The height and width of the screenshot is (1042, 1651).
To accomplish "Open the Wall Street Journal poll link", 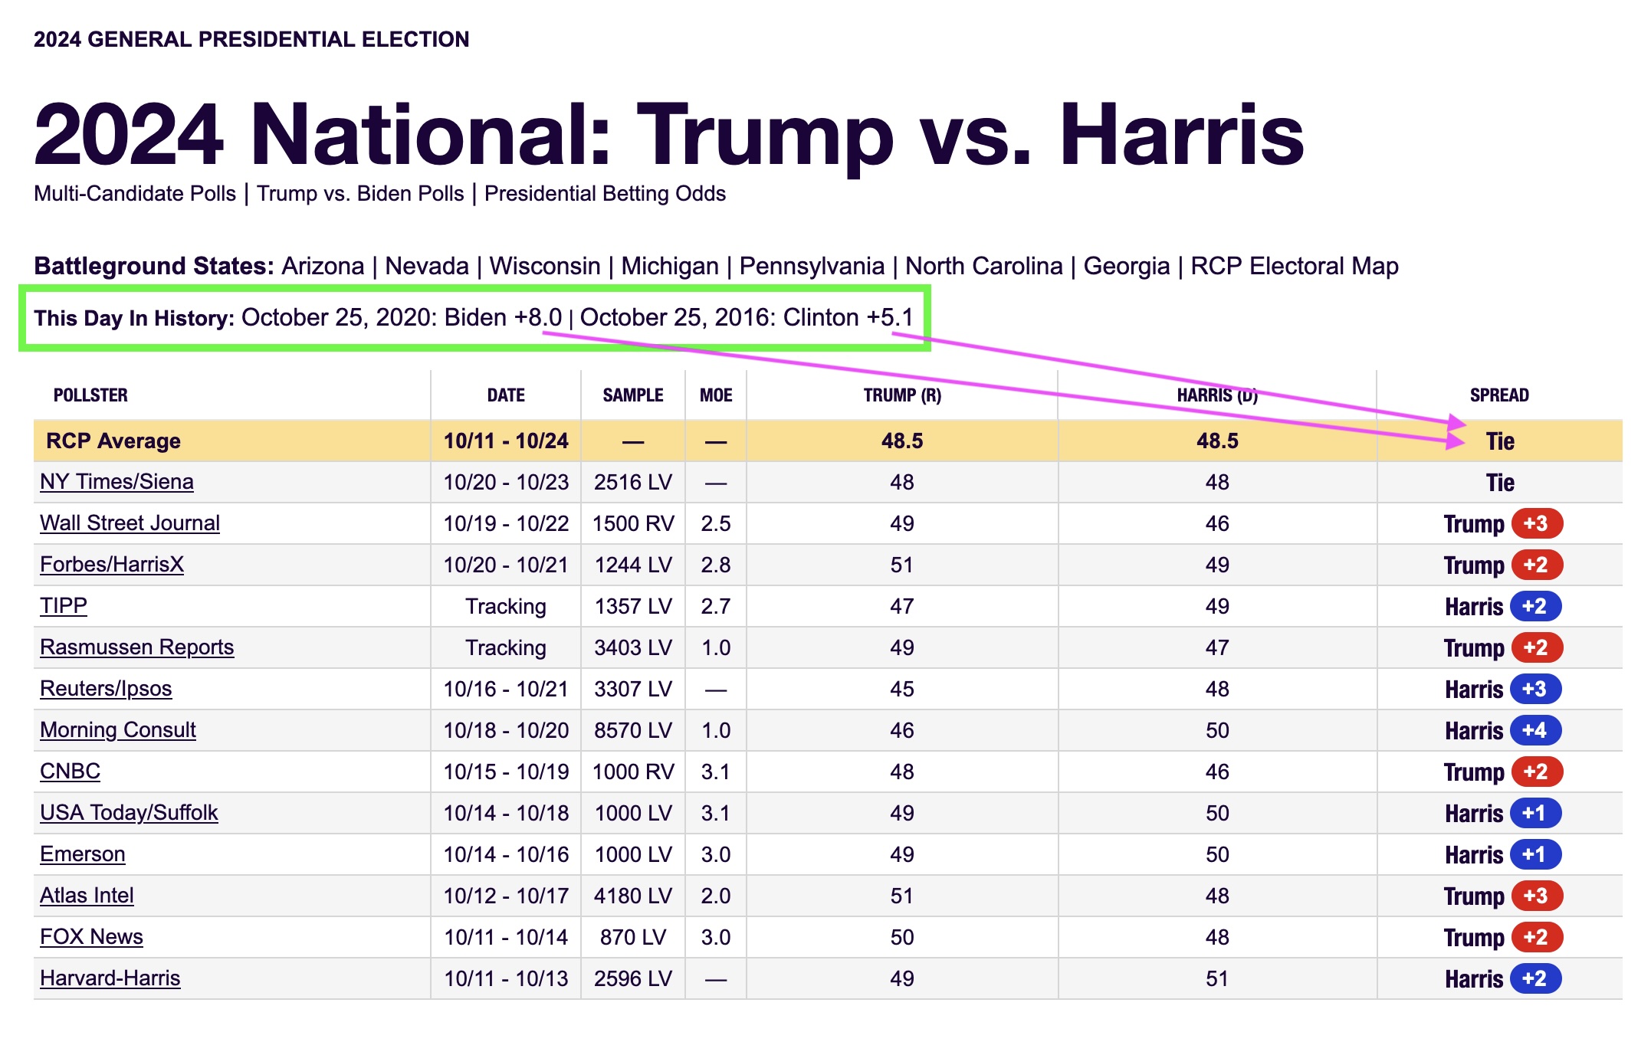I will click(130, 523).
